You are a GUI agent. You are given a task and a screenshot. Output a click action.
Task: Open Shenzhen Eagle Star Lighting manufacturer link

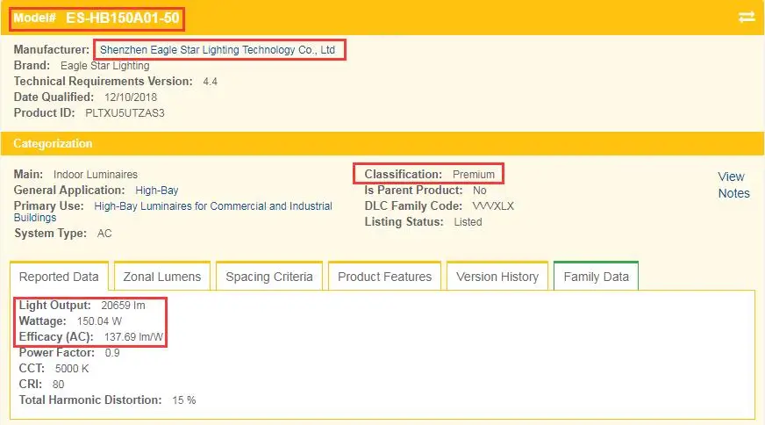(218, 50)
